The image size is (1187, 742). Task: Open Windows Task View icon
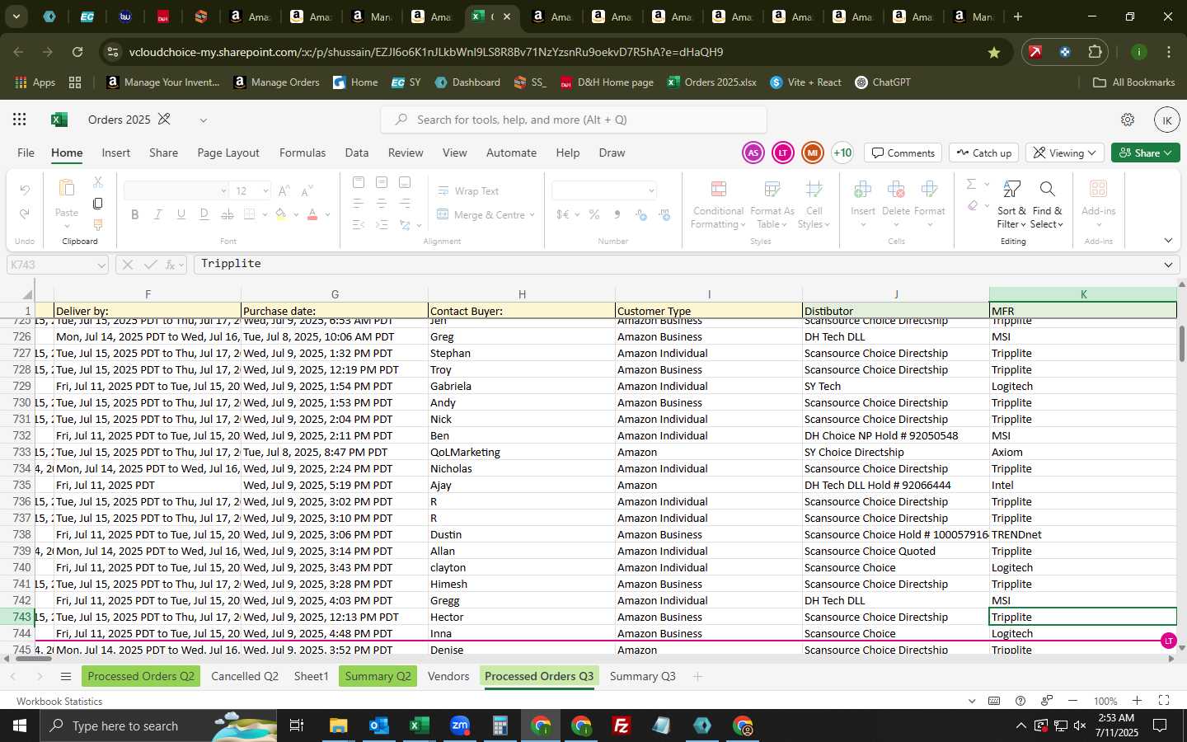coord(297,726)
